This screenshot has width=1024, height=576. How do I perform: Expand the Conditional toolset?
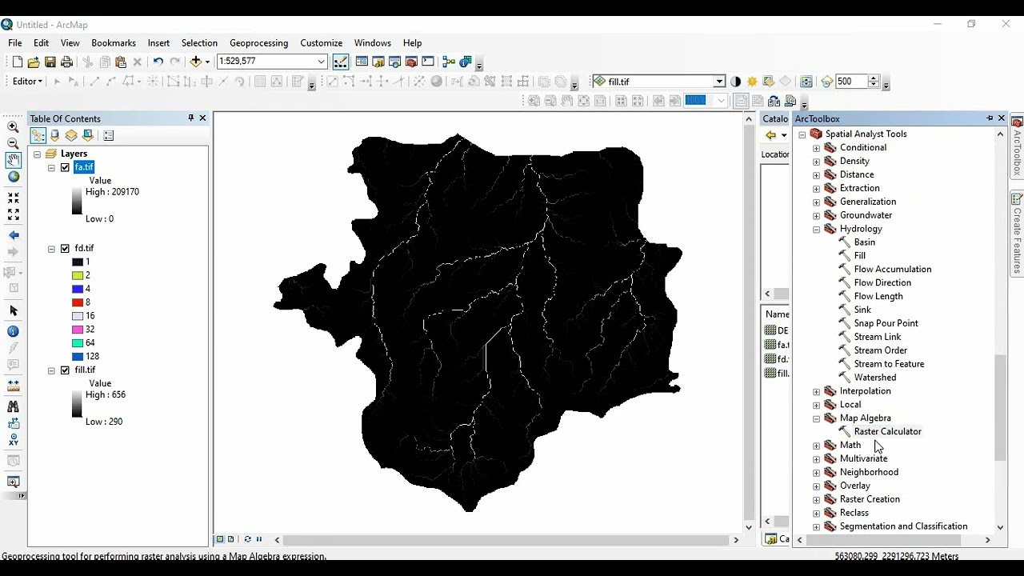coord(816,148)
